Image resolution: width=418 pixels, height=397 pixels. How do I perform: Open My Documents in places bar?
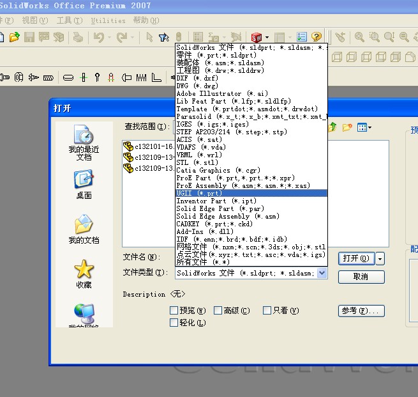point(84,229)
